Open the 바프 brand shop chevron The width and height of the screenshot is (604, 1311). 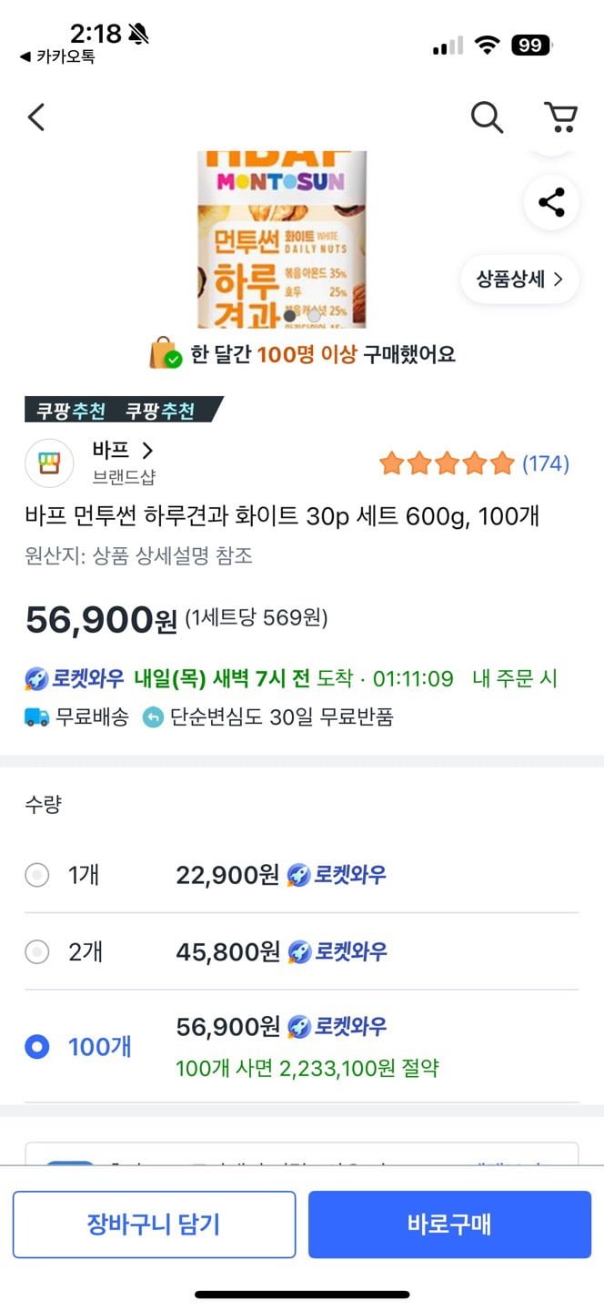[x=147, y=451]
